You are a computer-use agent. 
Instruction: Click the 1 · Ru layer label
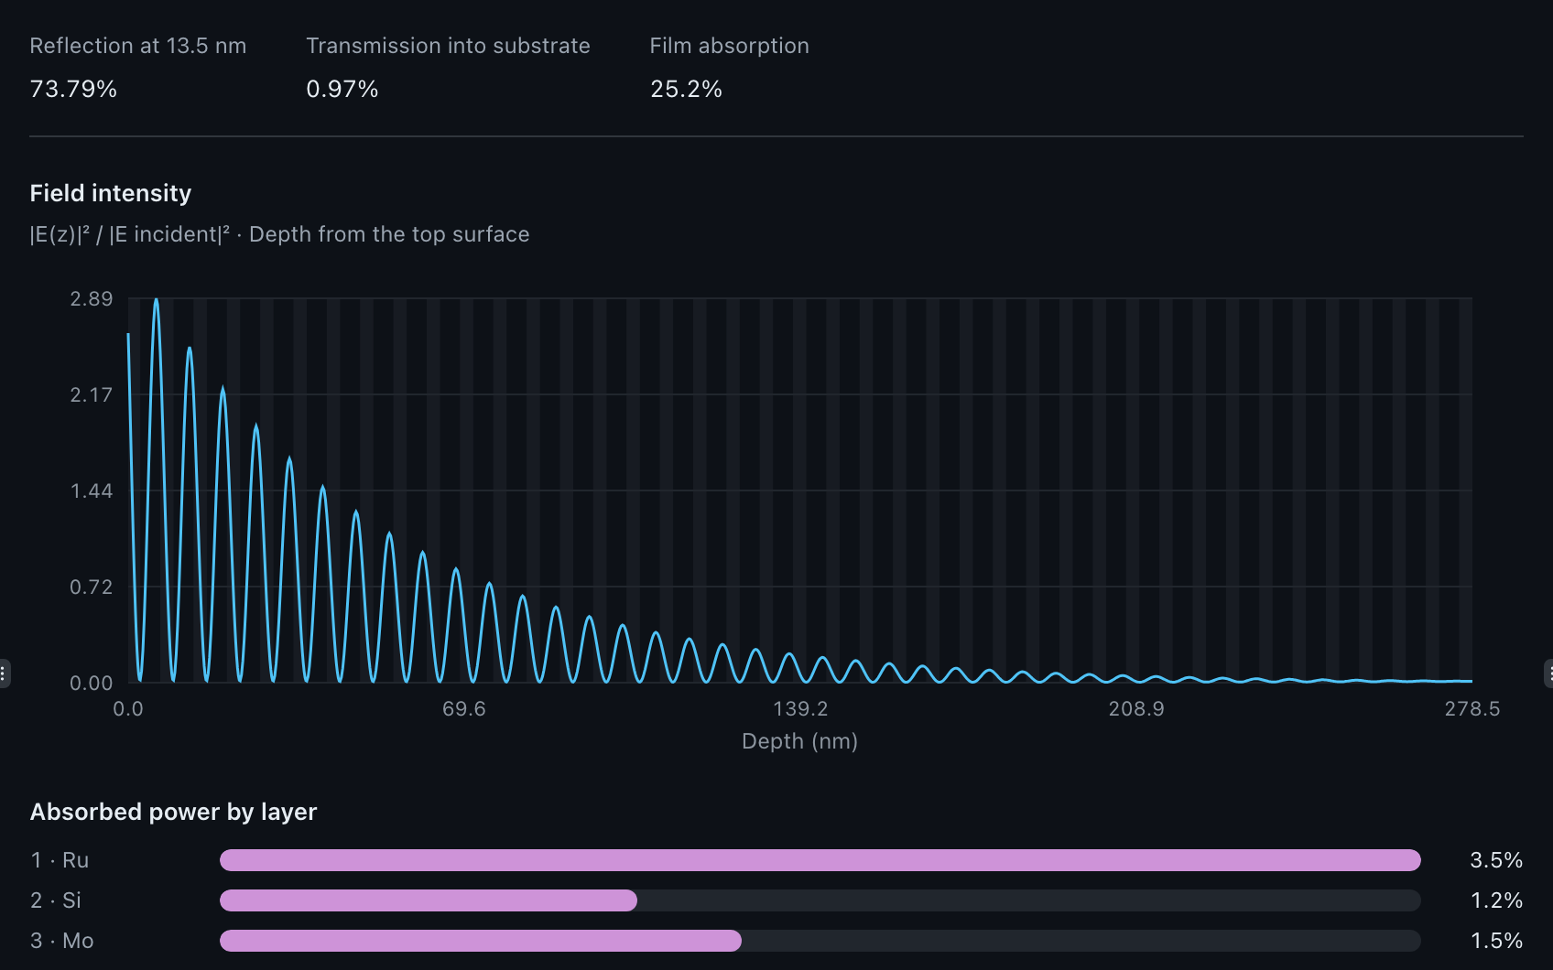60,860
